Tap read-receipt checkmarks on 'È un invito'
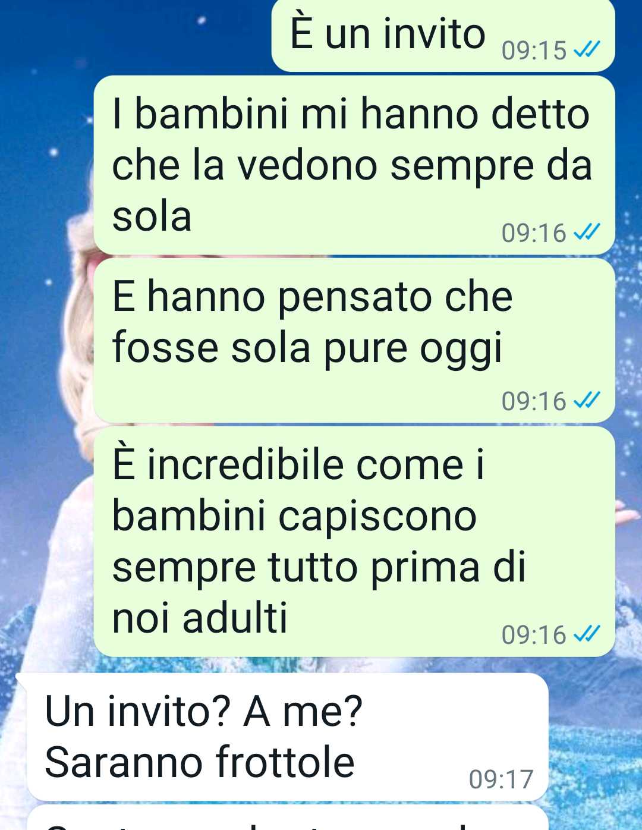This screenshot has height=830, width=642. click(x=587, y=50)
